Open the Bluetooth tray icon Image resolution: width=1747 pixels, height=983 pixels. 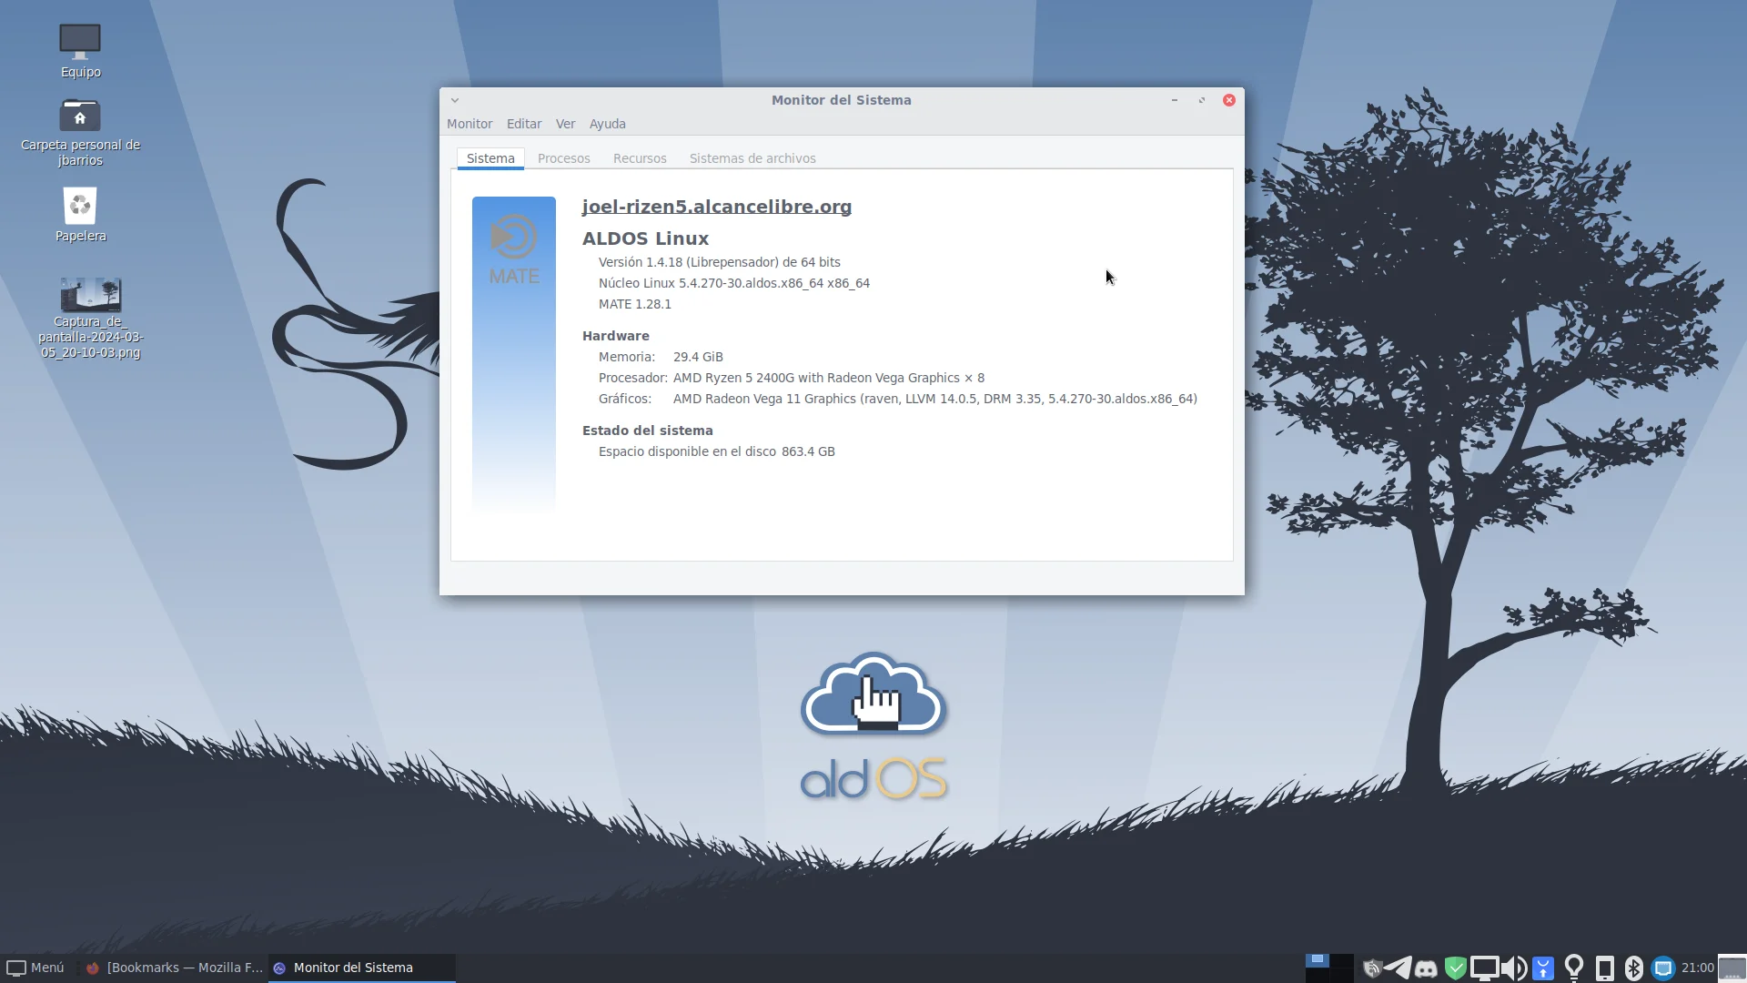1634,968
